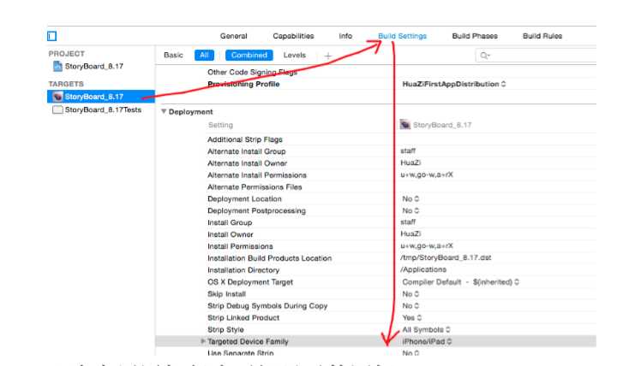Open the Build Phases tab
This screenshot has height=366, width=641.
[475, 36]
